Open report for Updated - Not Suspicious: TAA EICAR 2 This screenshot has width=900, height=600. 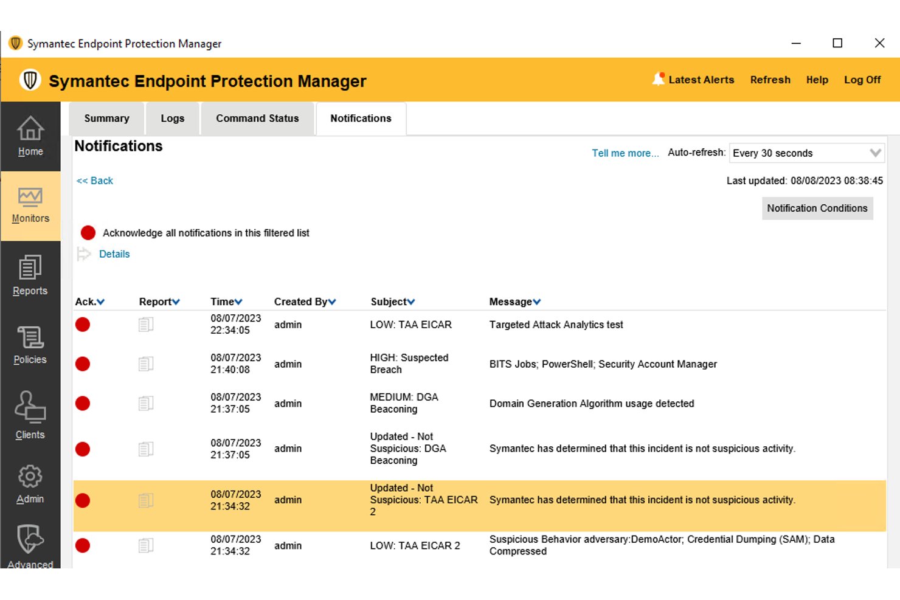(146, 500)
